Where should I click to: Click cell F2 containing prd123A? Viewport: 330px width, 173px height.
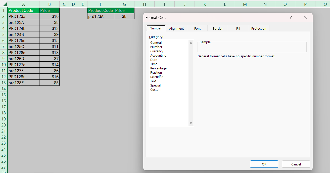click(x=101, y=16)
